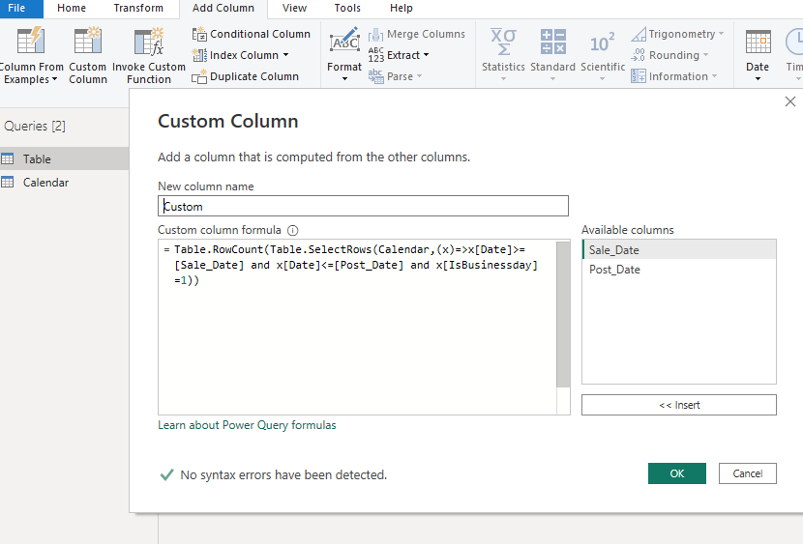
Task: Open Statistics functions
Action: (x=503, y=54)
